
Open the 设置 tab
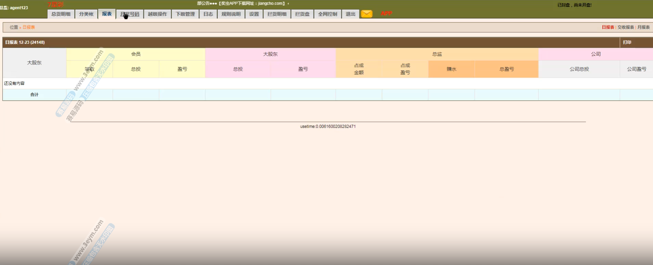pyautogui.click(x=254, y=14)
